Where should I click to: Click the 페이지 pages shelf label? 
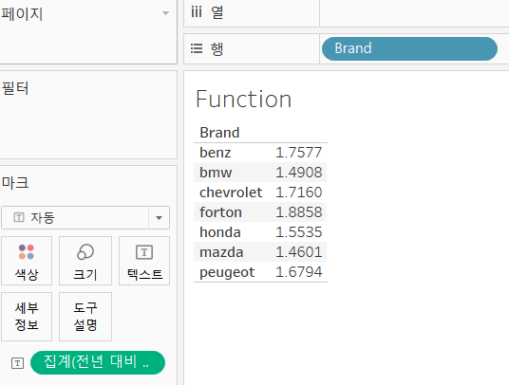tap(22, 14)
